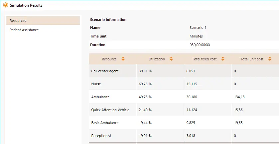The width and height of the screenshot is (279, 144).
Task: Click unit cost value 134,13
Action: pyautogui.click(x=239, y=97)
